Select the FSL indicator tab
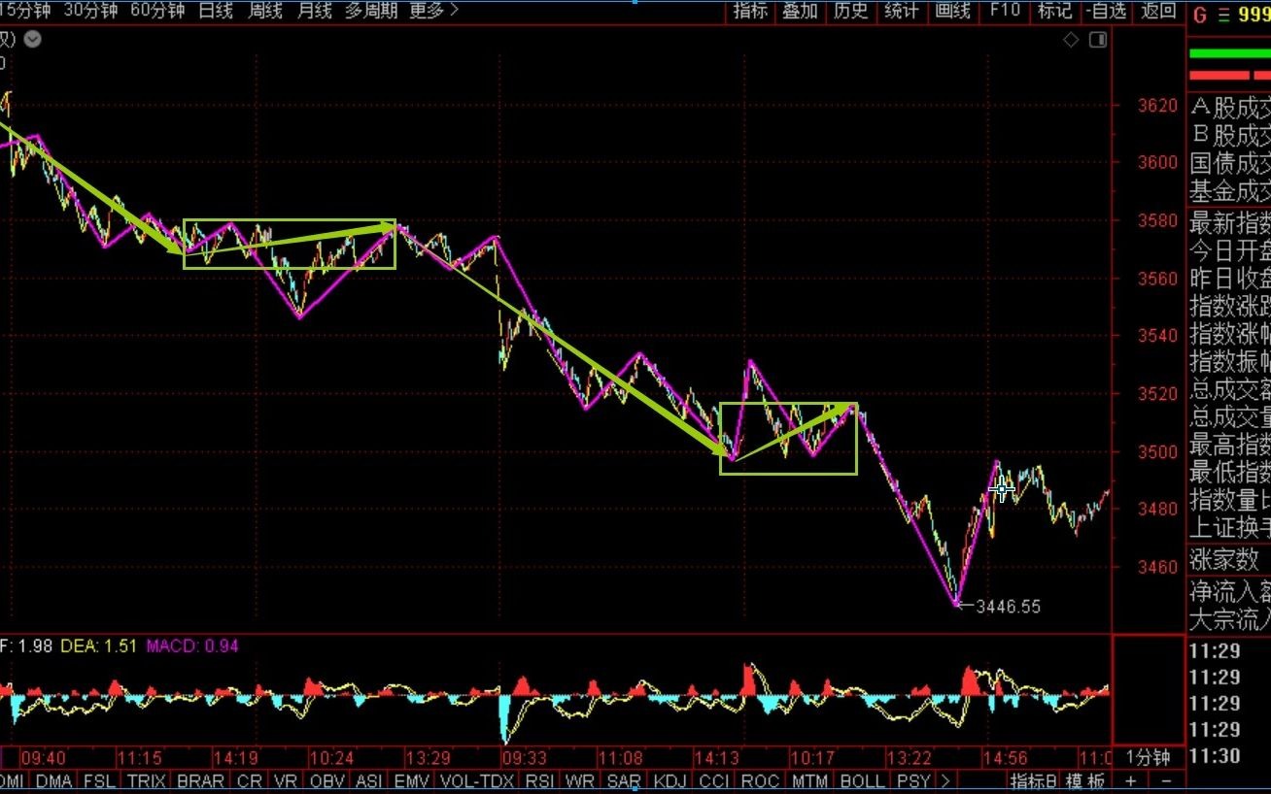The height and width of the screenshot is (794, 1271). (x=99, y=780)
